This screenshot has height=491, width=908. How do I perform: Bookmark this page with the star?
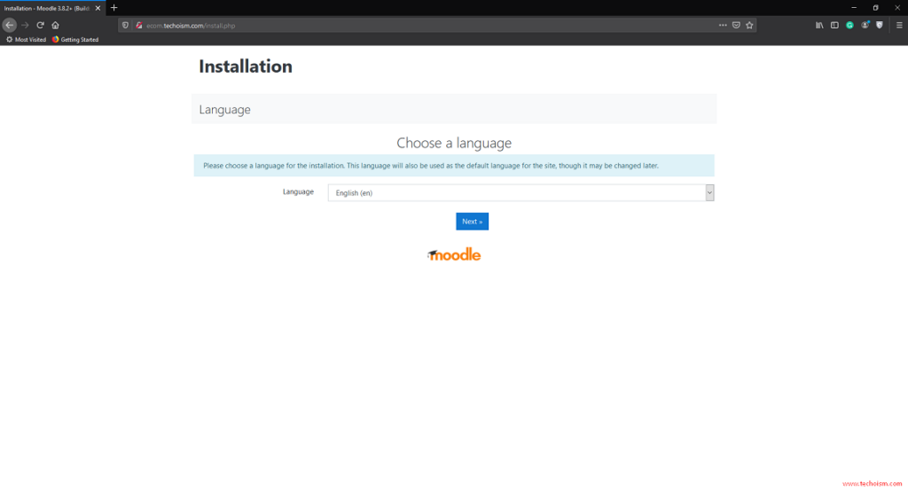click(x=749, y=25)
